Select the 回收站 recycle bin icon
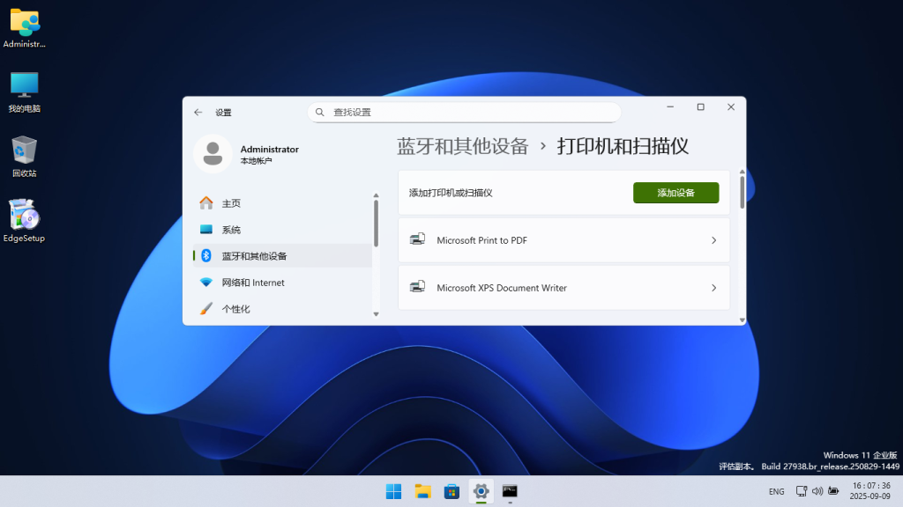 point(24,157)
